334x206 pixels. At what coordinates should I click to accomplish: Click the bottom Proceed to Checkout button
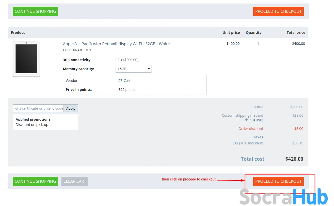click(x=278, y=181)
